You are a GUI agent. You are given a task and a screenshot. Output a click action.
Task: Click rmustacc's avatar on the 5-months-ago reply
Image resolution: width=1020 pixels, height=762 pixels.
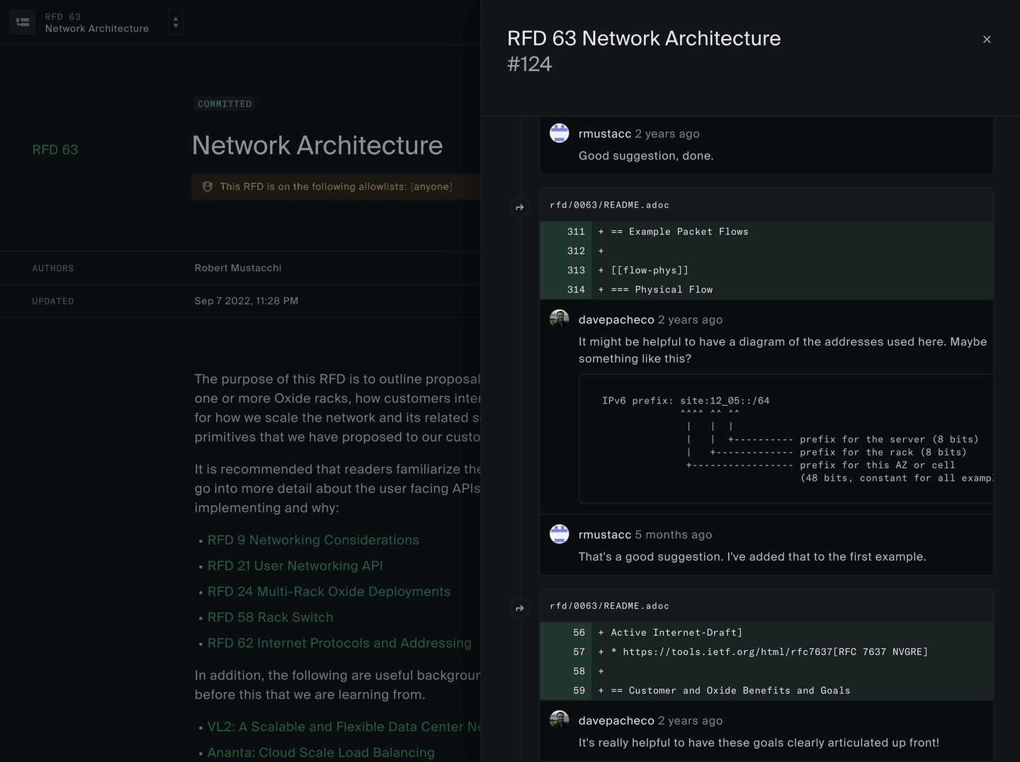pos(559,534)
